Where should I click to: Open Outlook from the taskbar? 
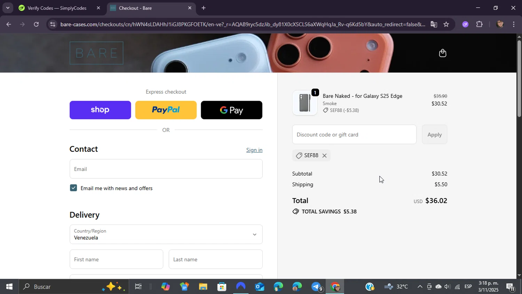tap(260, 287)
